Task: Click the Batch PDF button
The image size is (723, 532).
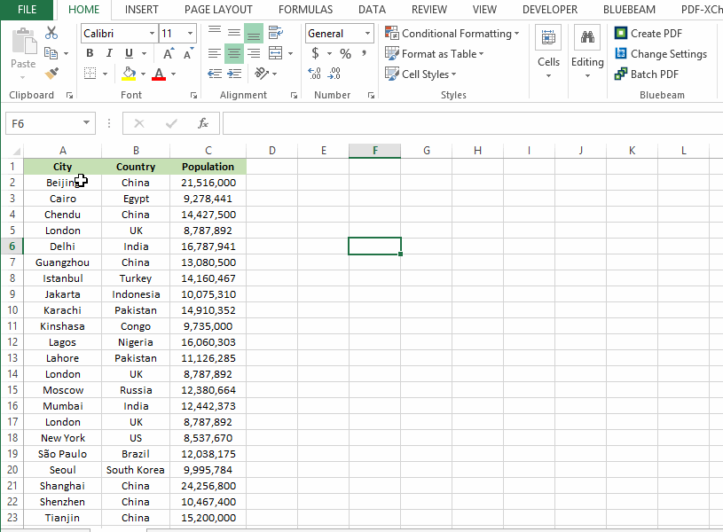Action: click(x=646, y=74)
